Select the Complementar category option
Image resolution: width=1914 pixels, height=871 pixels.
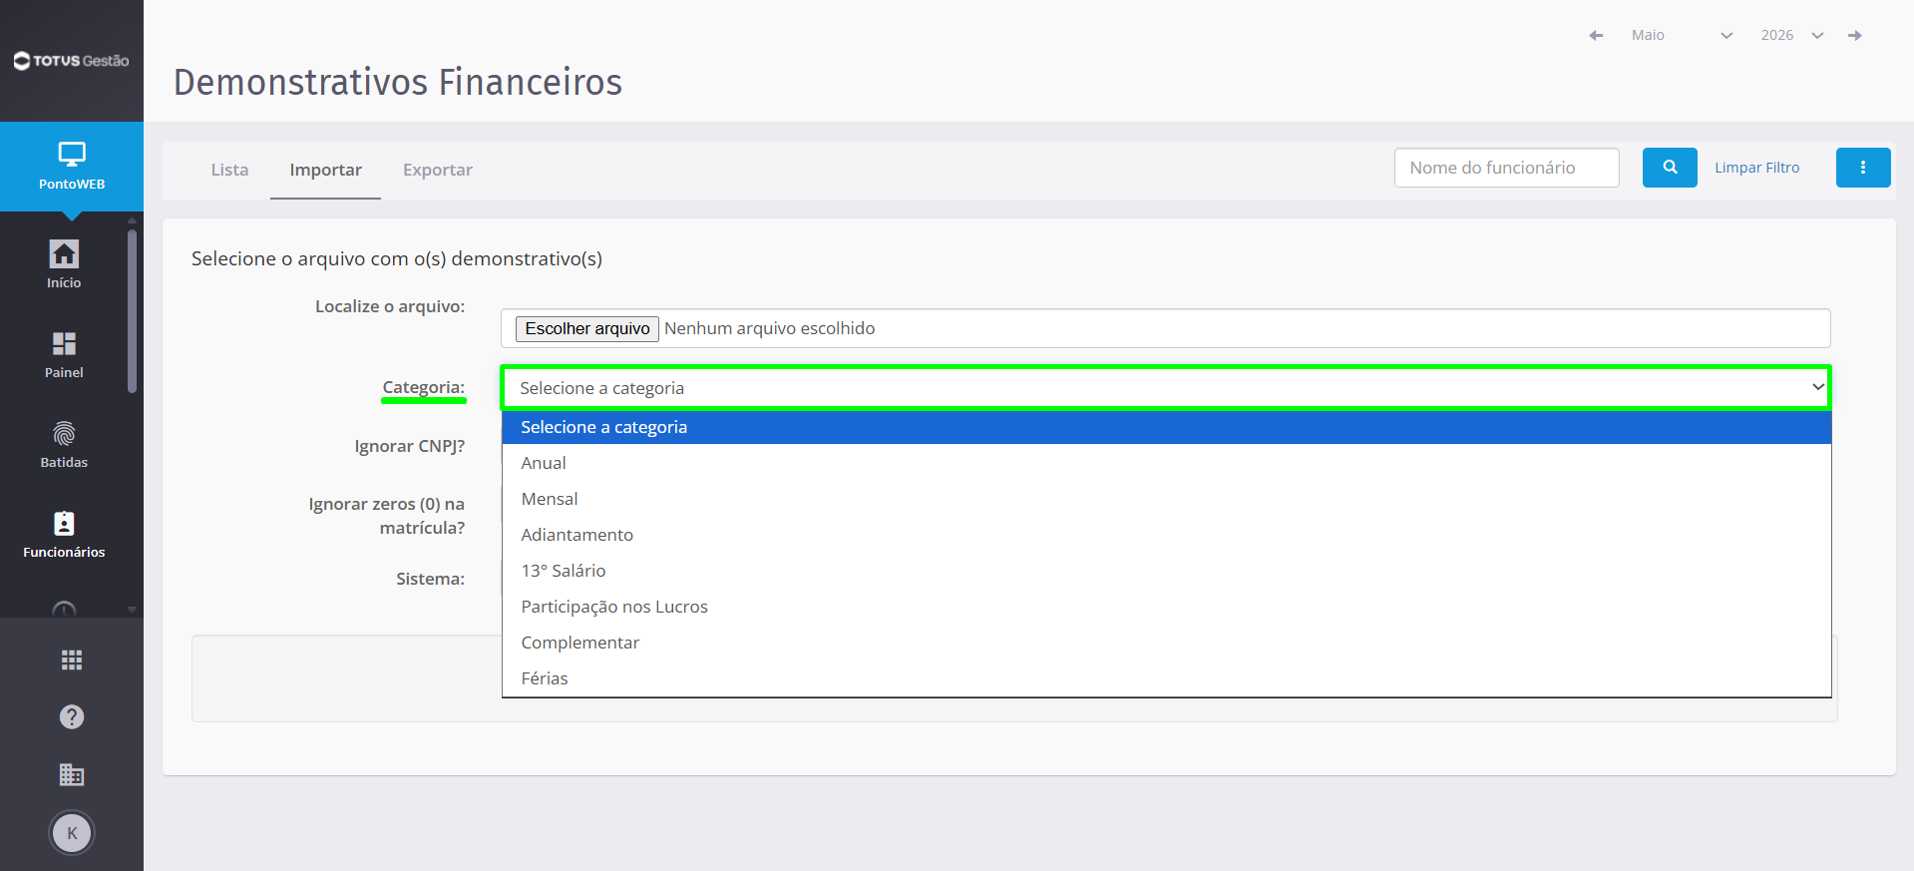coord(1166,643)
